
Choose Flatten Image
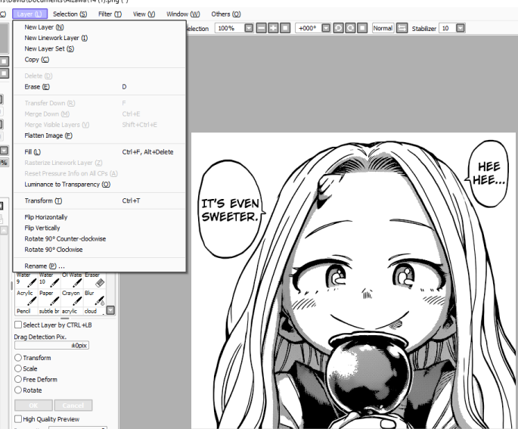point(99,135)
